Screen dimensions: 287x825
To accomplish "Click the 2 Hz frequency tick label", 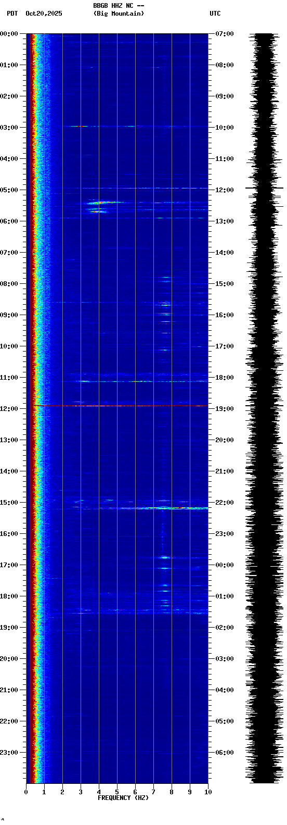I will (x=62, y=792).
